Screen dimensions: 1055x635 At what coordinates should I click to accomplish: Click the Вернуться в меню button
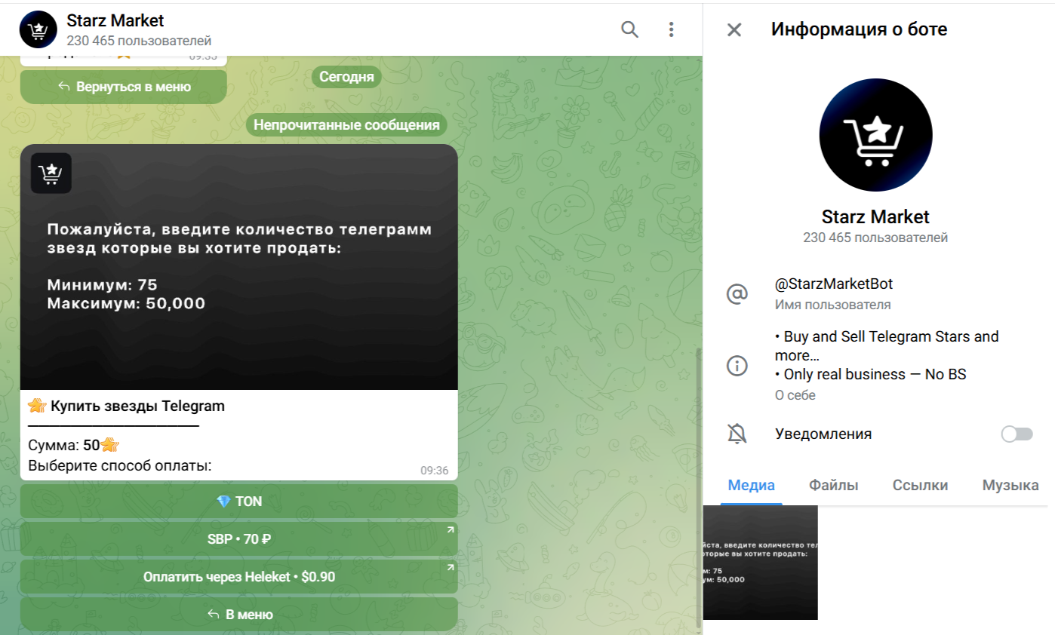tap(124, 87)
